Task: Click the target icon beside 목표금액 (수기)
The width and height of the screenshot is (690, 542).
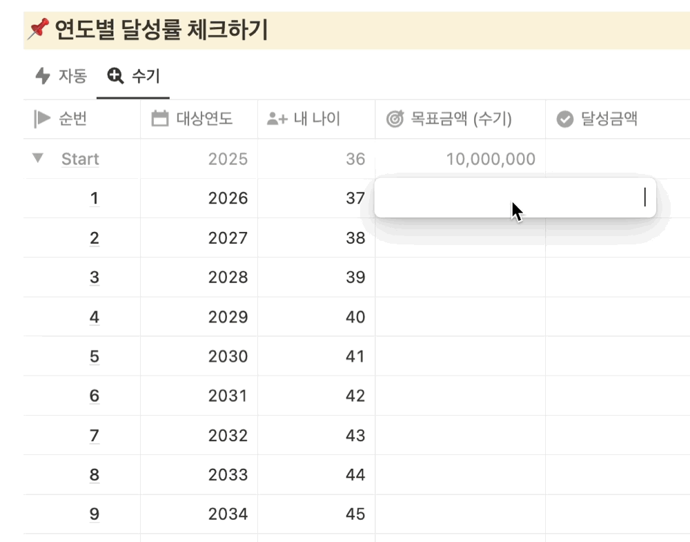Action: (395, 119)
